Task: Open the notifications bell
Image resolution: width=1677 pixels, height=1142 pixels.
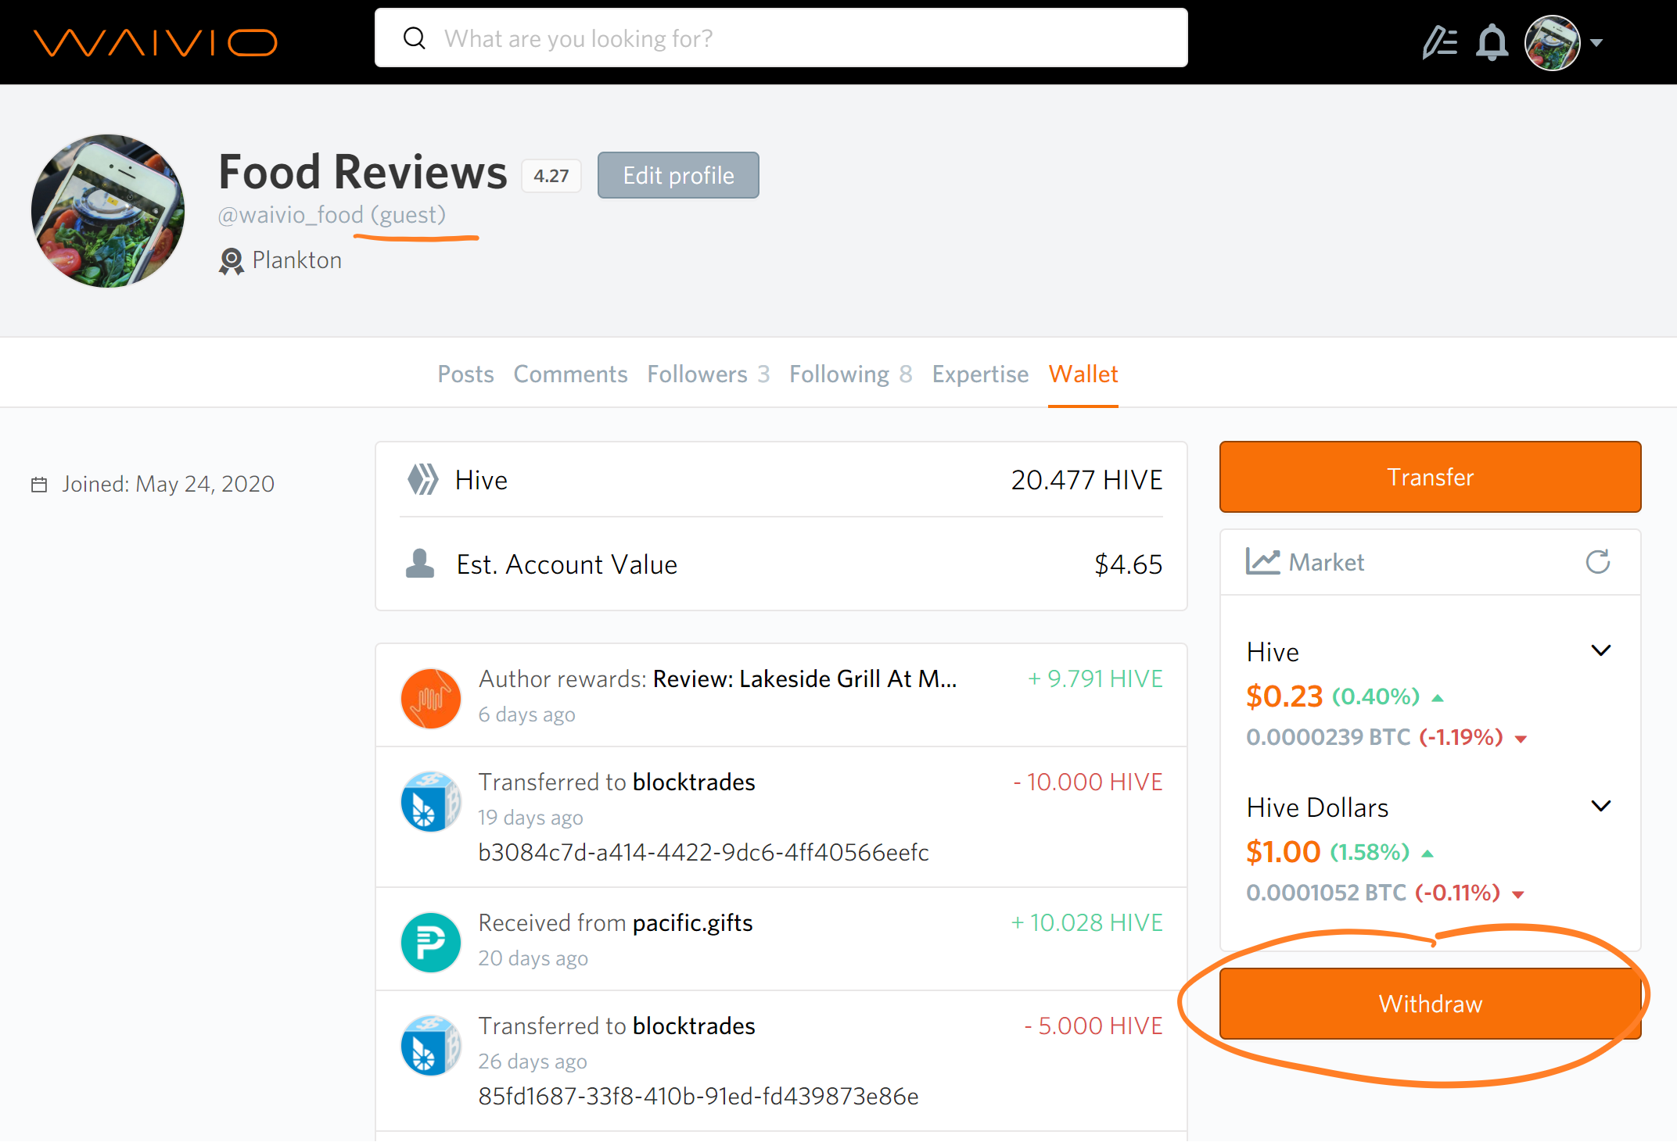Action: [x=1492, y=42]
